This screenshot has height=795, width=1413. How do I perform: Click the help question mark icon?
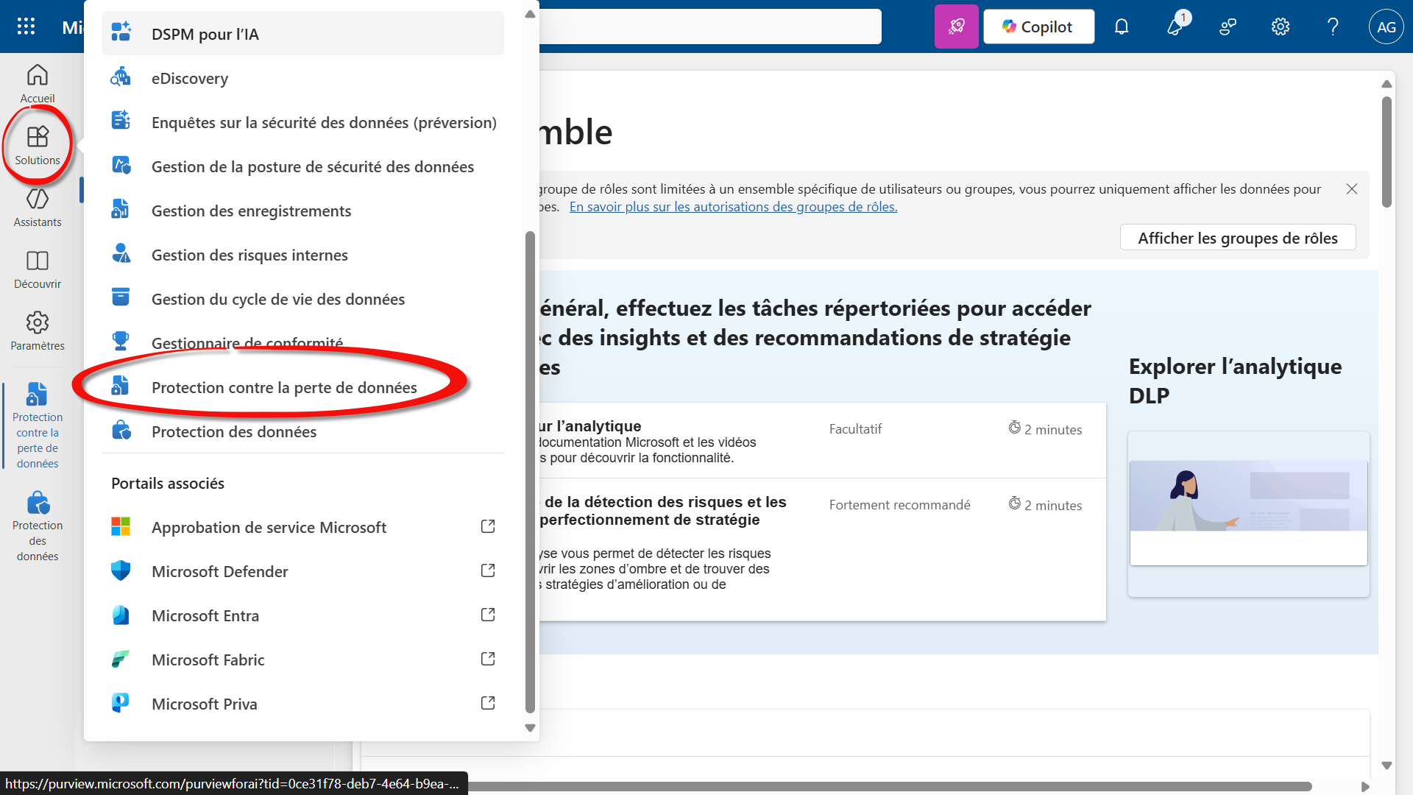(x=1333, y=27)
